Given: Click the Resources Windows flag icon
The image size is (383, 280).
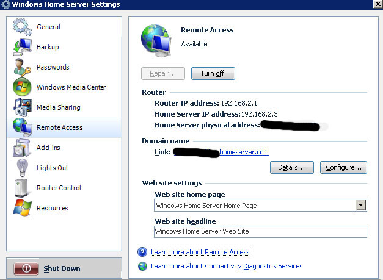Looking at the screenshot, I should click(22, 208).
